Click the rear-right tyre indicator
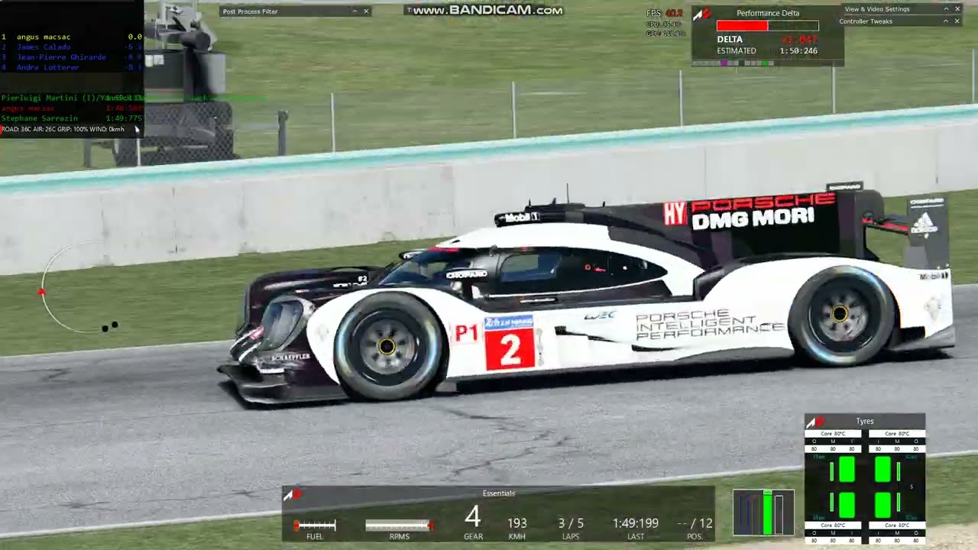The height and width of the screenshot is (550, 978). [882, 505]
